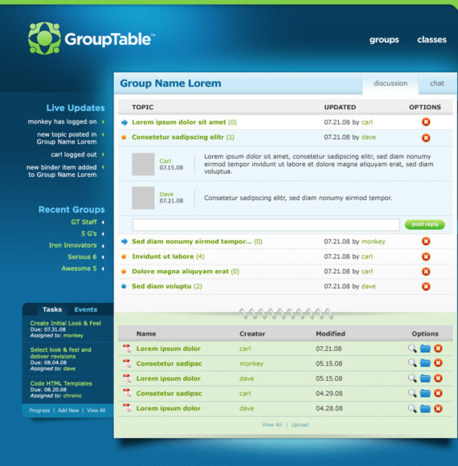Delete the "Lorem ipsum dolor sit amet" topic
458x466 pixels.
point(426,122)
